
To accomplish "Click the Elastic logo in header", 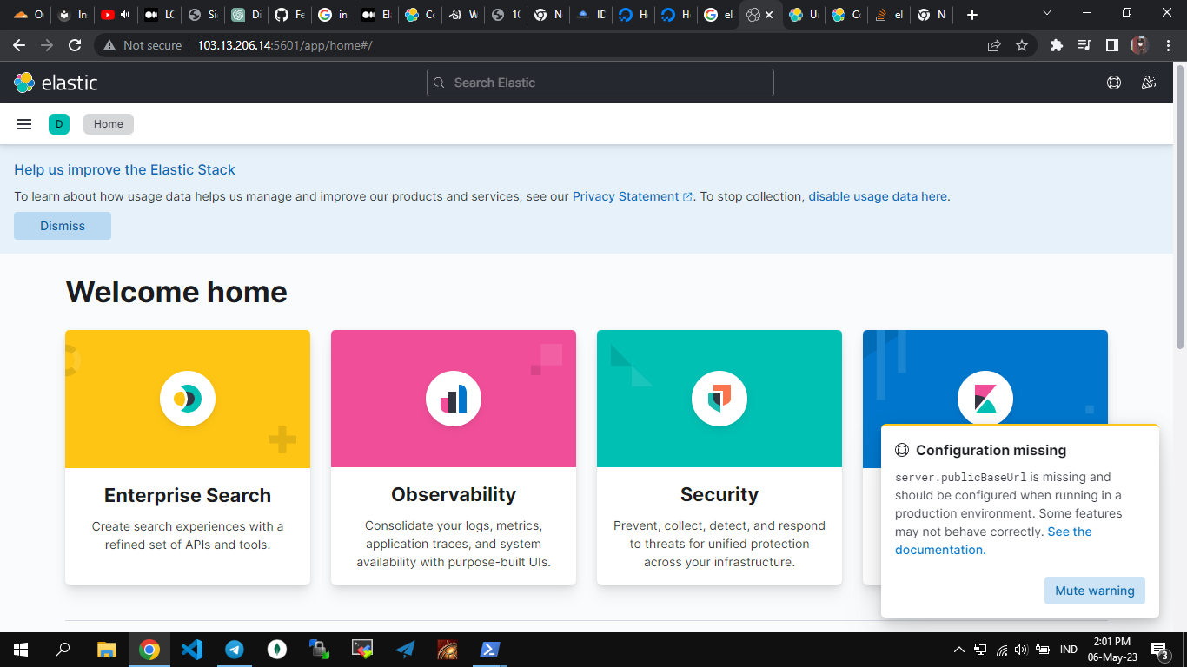I will 56,83.
